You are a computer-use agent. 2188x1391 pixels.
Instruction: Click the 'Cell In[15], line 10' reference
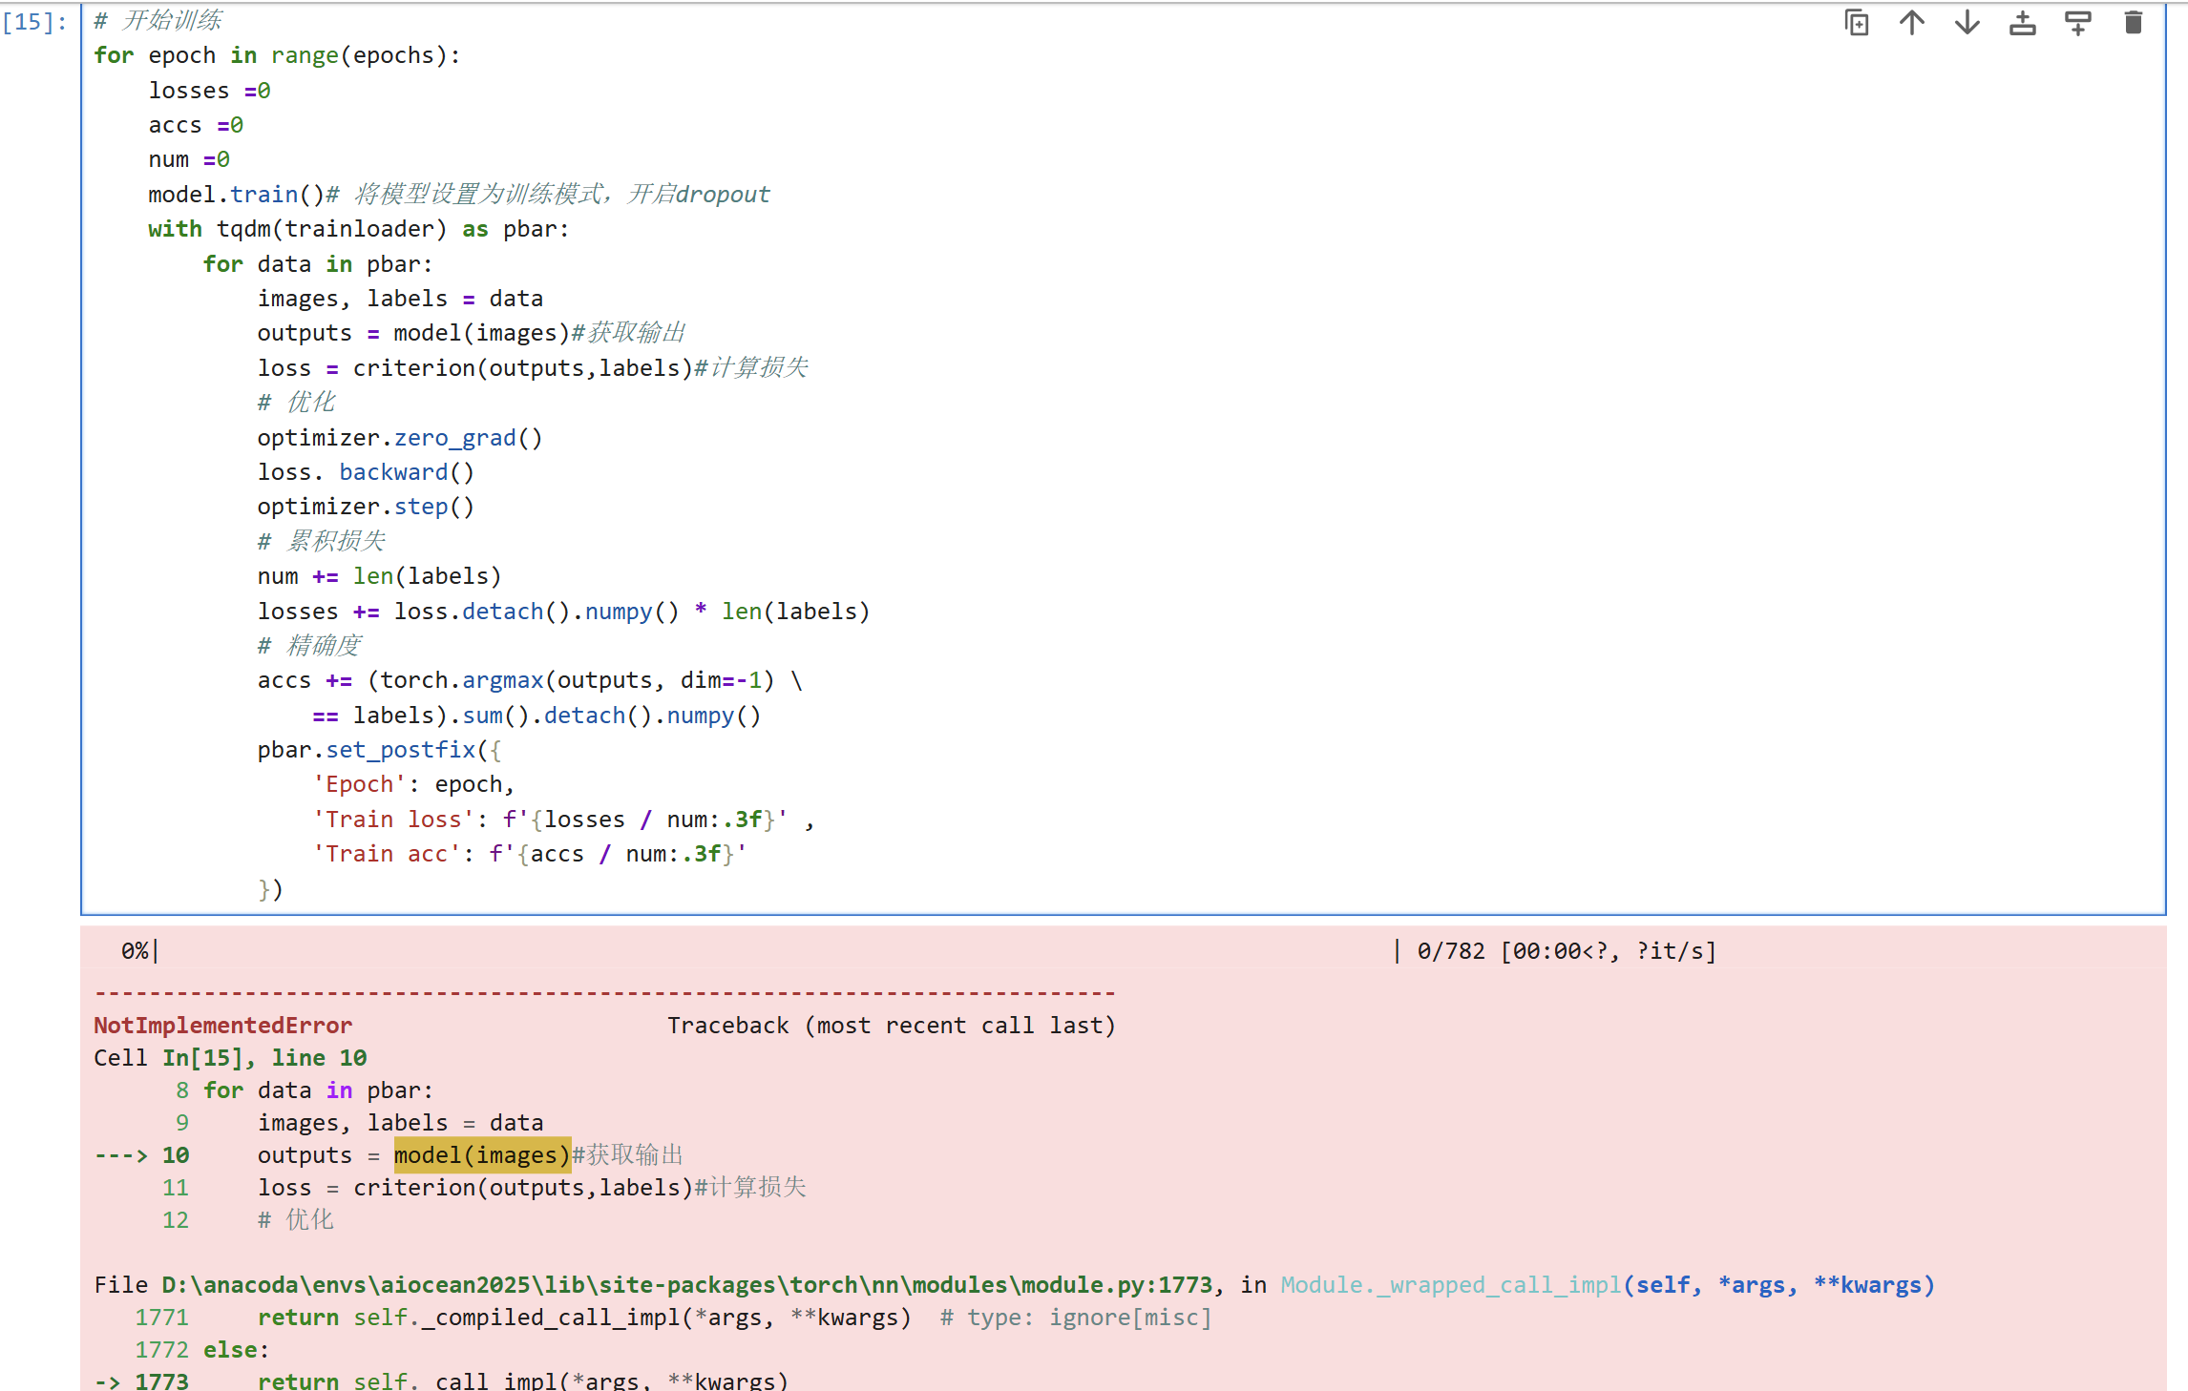tap(229, 1058)
